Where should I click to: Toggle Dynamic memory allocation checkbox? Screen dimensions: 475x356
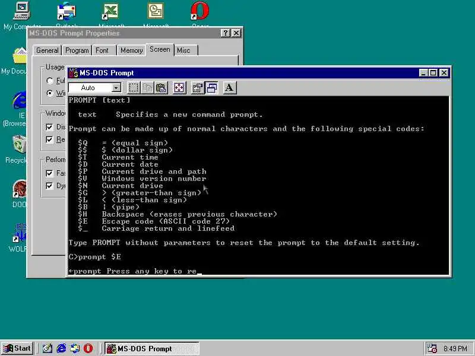(x=49, y=186)
